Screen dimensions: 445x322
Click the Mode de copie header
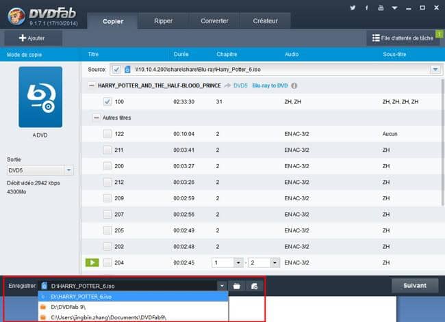click(24, 55)
